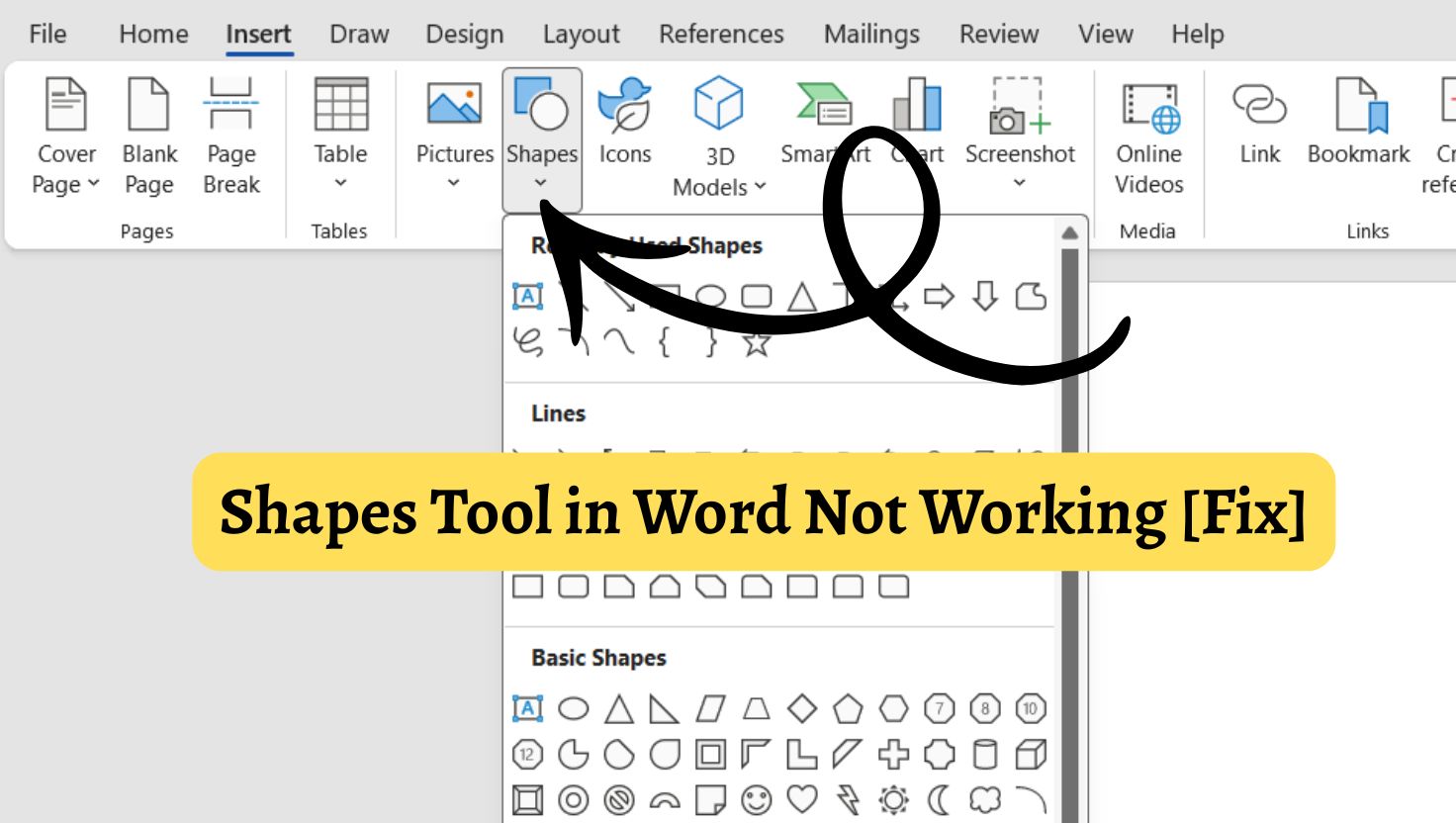The image size is (1456, 823).
Task: Insert a Table from the Tables group
Action: [x=340, y=119]
